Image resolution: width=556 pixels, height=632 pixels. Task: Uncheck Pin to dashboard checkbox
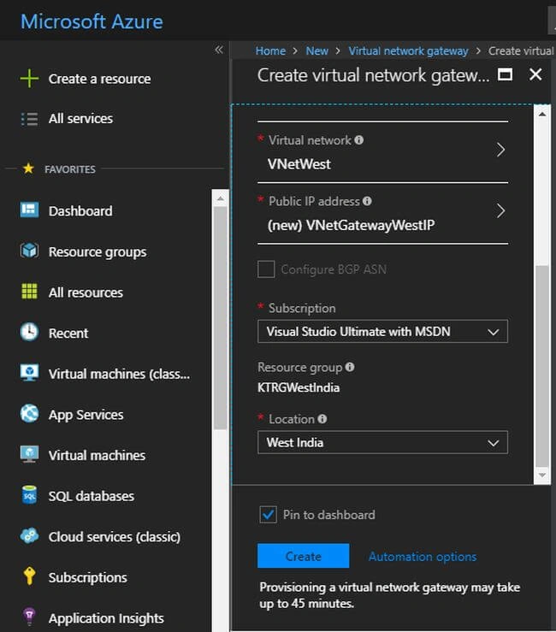pyautogui.click(x=268, y=514)
